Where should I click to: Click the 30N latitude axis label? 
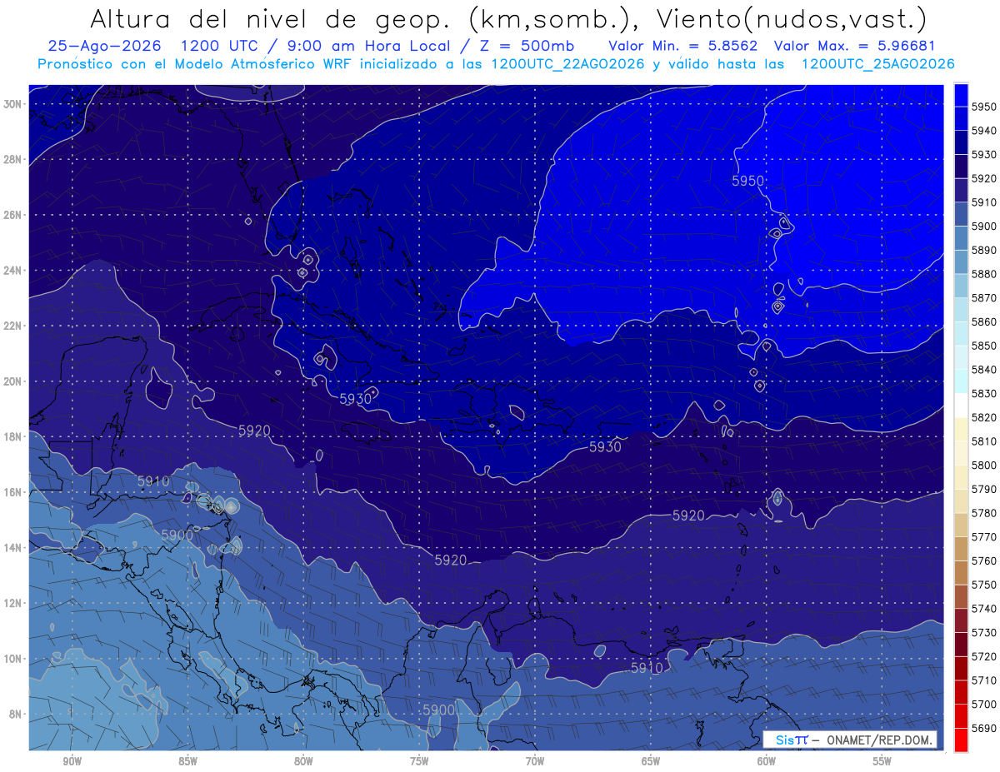(12, 104)
